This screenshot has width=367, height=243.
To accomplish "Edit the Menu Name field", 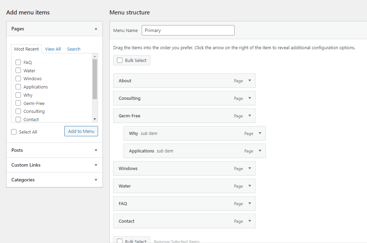I will pyautogui.click(x=188, y=30).
